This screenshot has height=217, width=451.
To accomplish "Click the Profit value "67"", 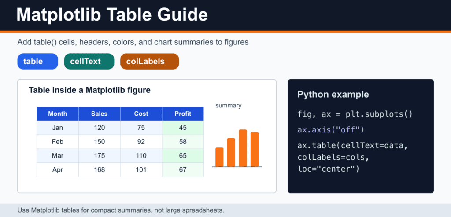I will [183, 170].
